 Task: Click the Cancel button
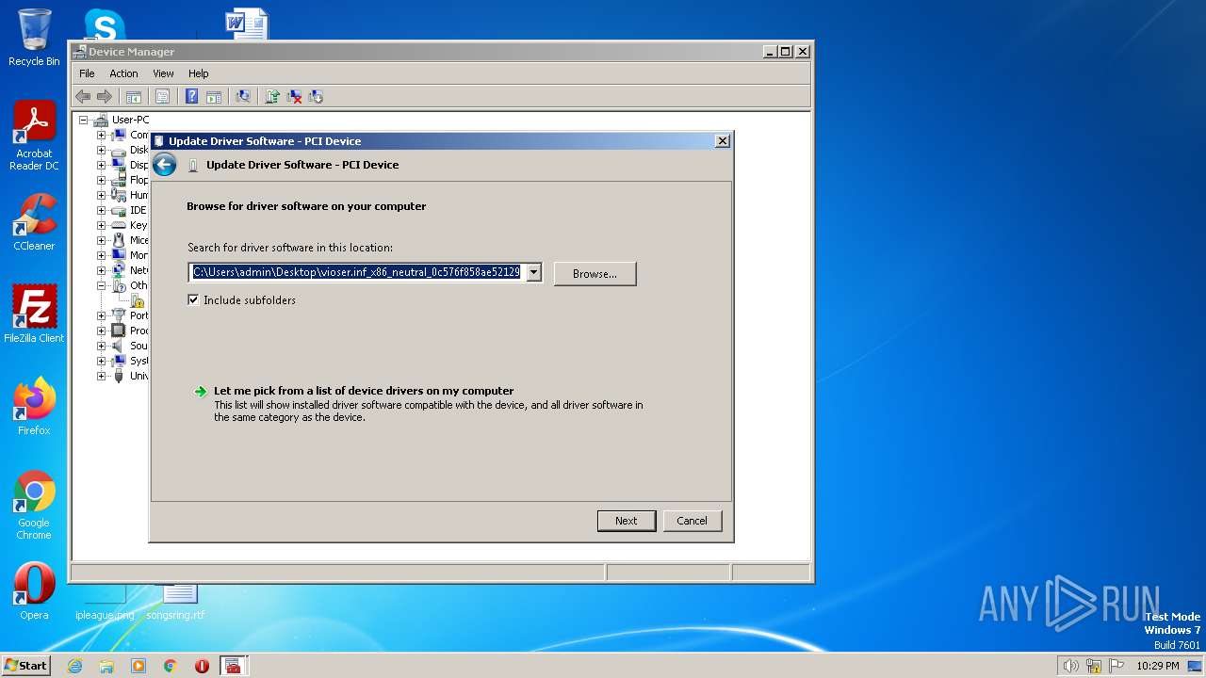click(x=692, y=521)
